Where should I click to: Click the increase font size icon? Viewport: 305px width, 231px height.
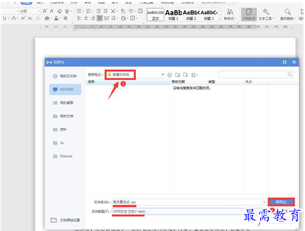point(45,11)
